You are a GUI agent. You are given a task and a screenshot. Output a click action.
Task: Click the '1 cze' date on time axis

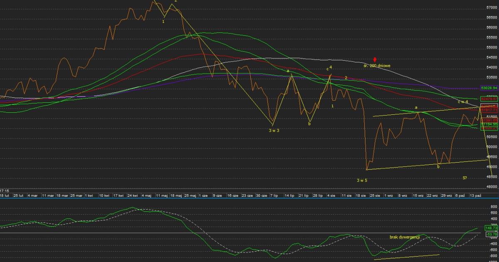tap(203, 195)
